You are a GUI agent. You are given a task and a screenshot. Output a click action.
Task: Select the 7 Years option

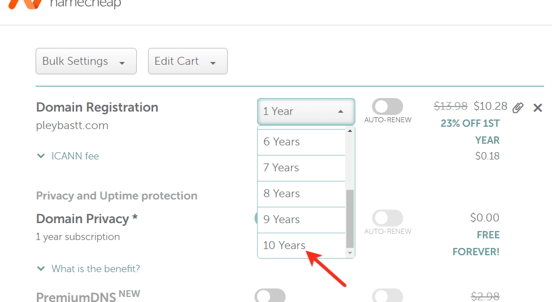coord(281,168)
